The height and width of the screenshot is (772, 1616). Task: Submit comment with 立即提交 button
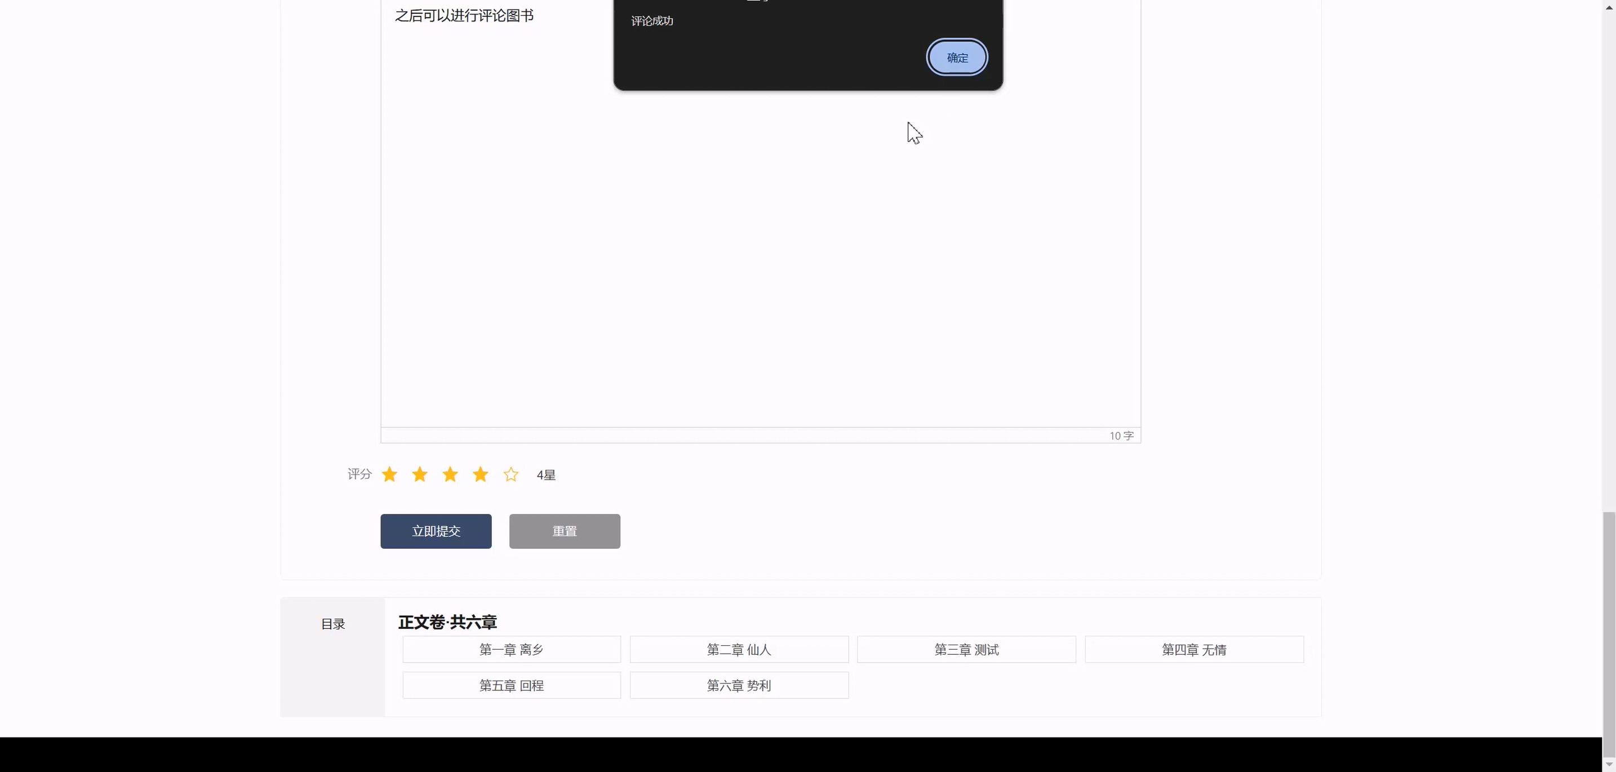[436, 531]
